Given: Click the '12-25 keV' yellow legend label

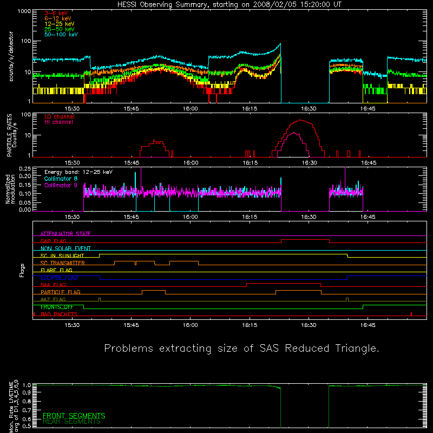Looking at the screenshot, I should click(x=60, y=24).
